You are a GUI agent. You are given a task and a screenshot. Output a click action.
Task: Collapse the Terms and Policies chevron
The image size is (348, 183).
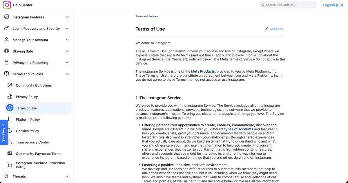(x=67, y=74)
